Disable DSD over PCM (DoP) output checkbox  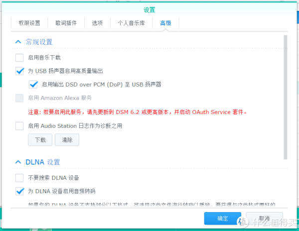click(x=33, y=85)
